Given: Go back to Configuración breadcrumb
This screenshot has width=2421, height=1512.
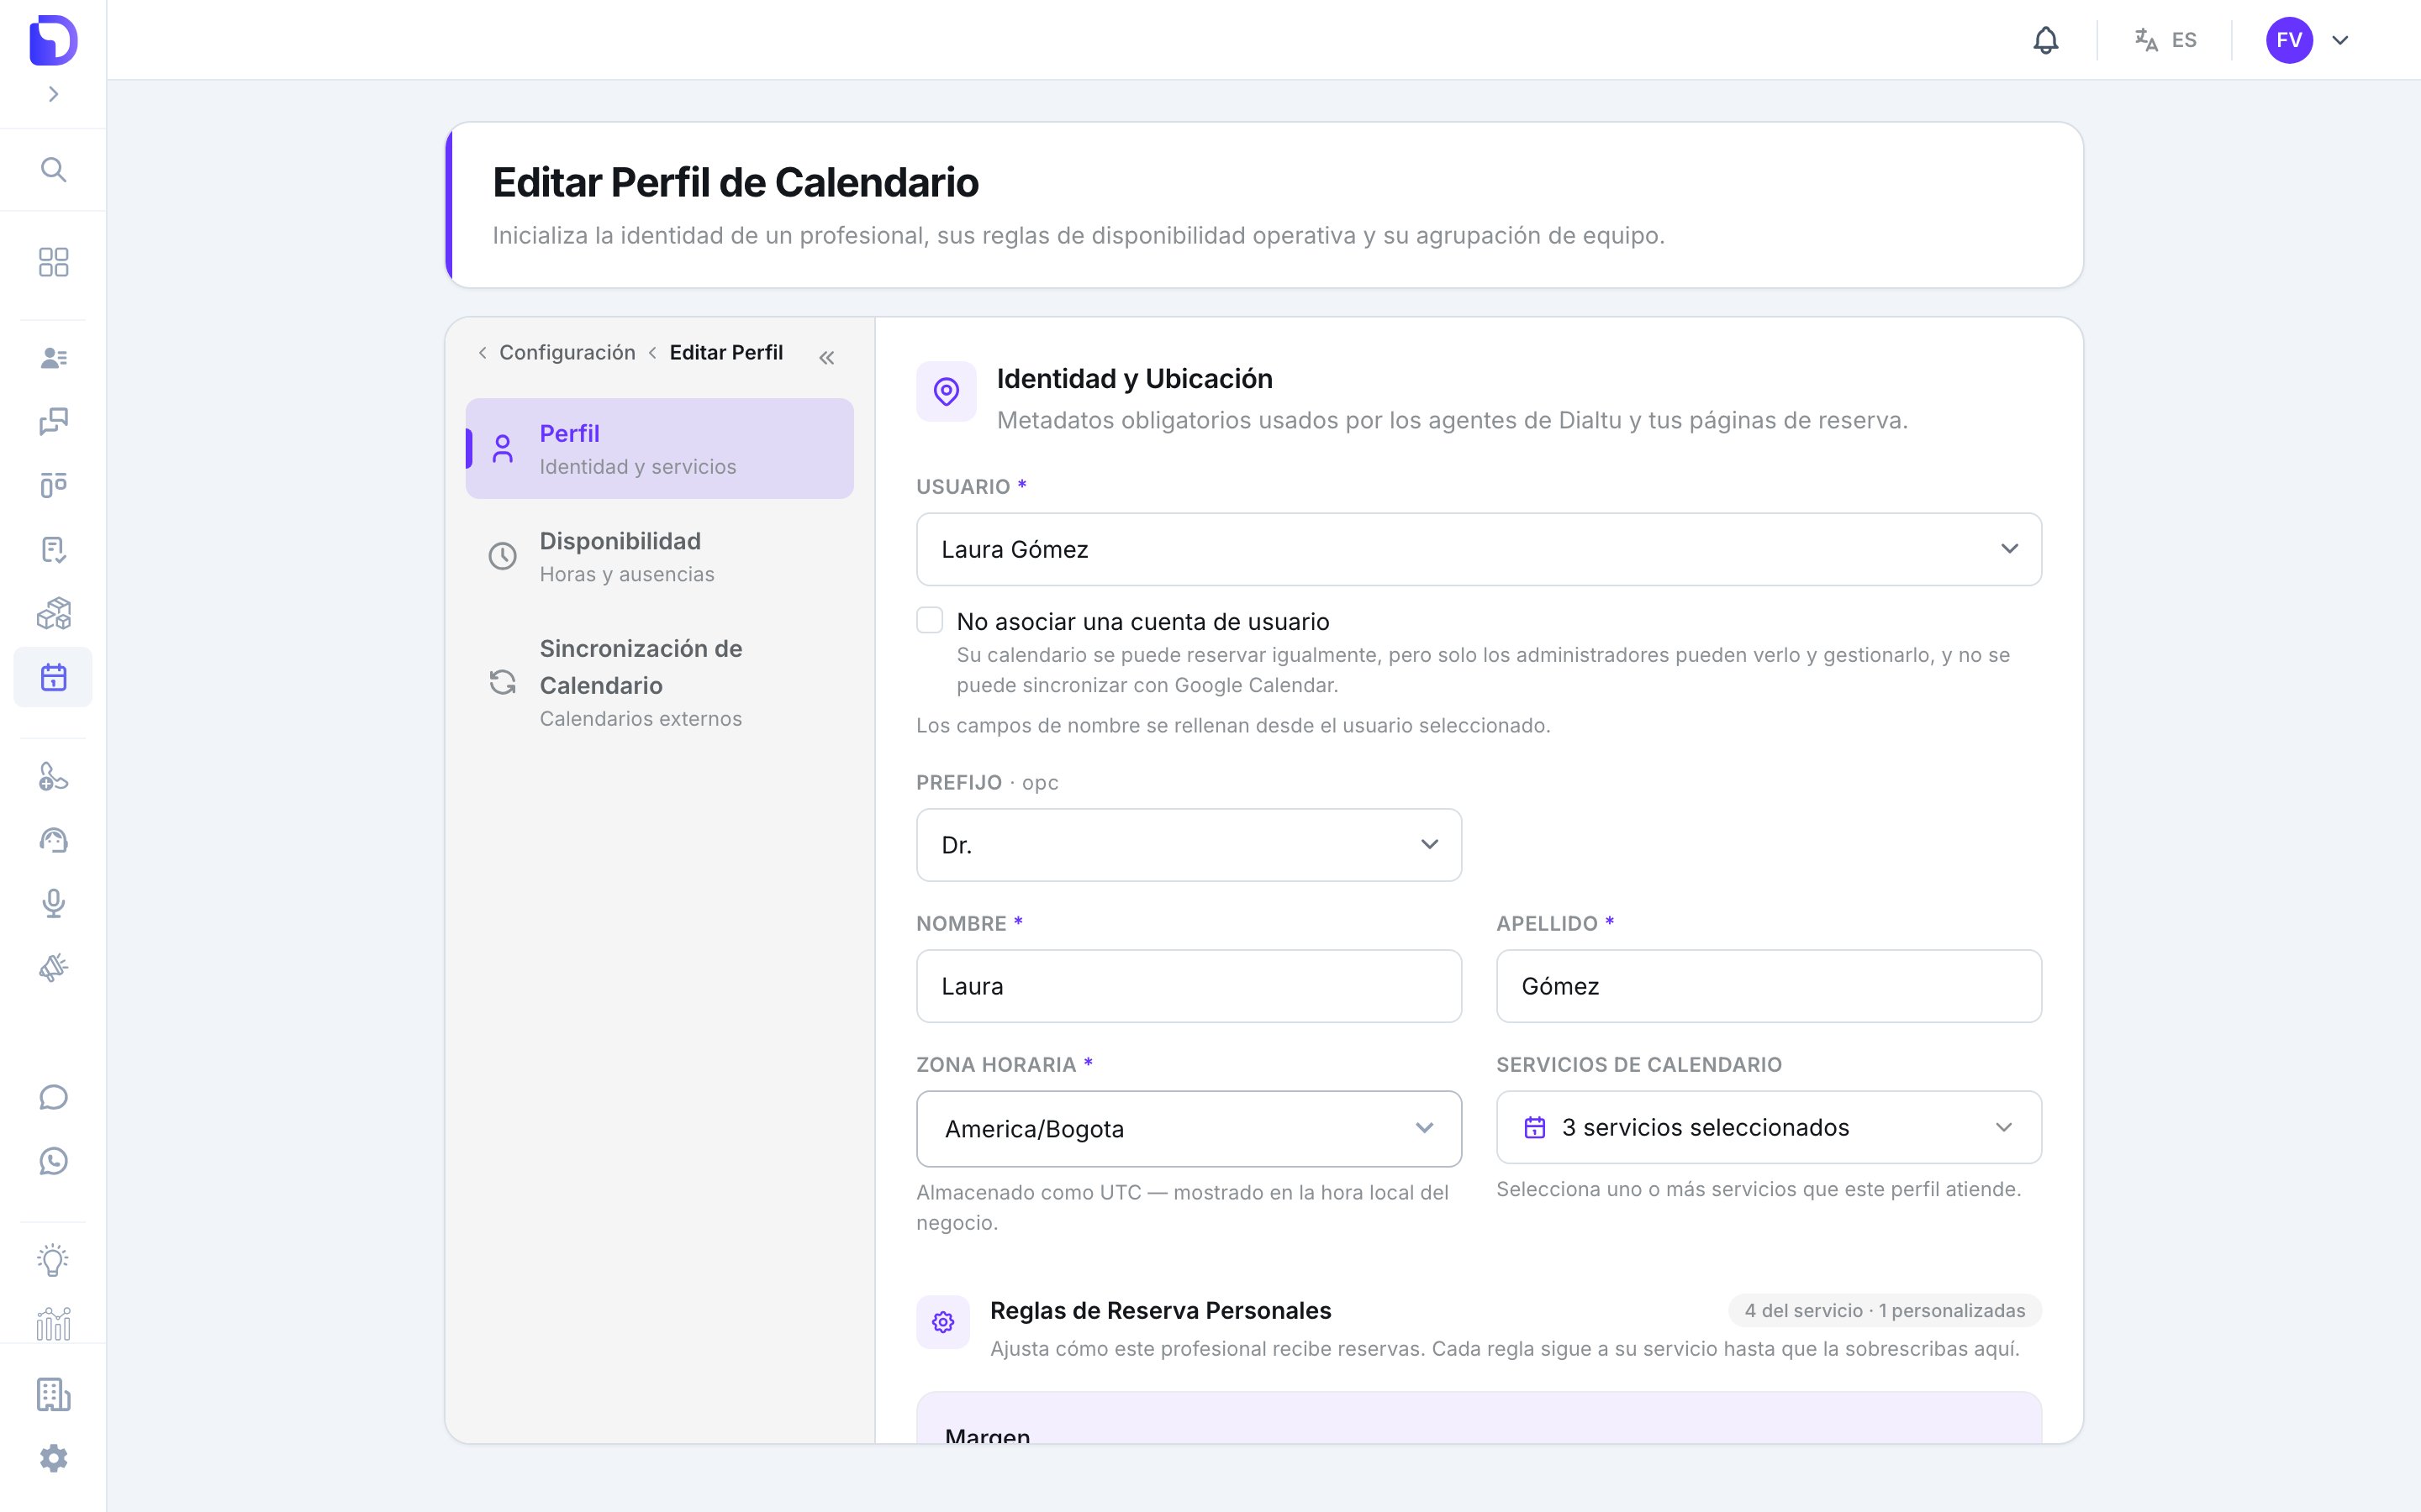Looking at the screenshot, I should tap(567, 352).
